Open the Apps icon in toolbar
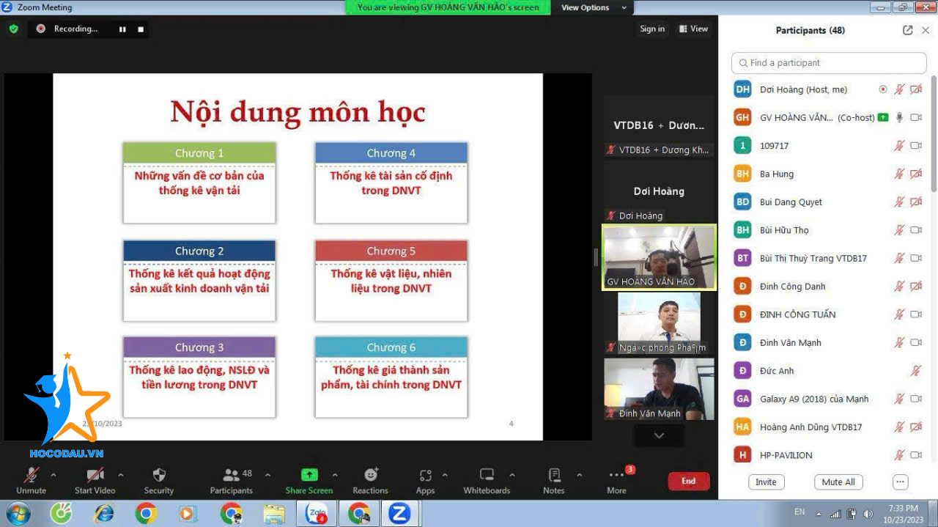This screenshot has height=527, width=938. point(425,476)
